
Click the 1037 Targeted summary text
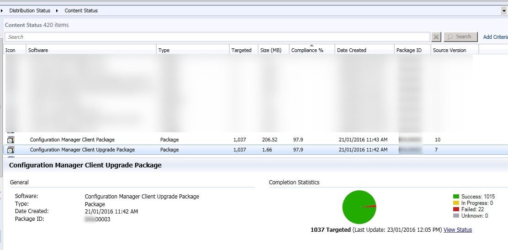click(330, 229)
